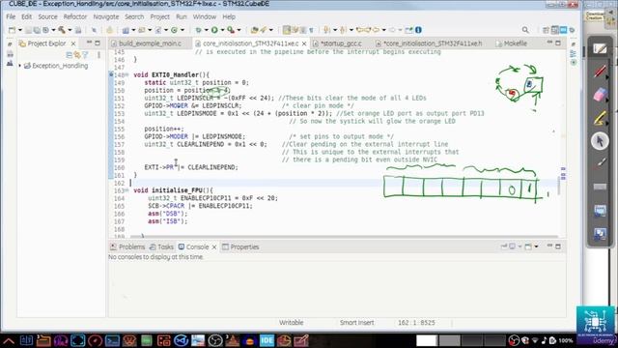Open the New file dropdown arrow

pyautogui.click(x=19, y=30)
